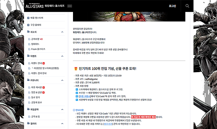Click the gift icon beside coupon headline

tap(76, 69)
